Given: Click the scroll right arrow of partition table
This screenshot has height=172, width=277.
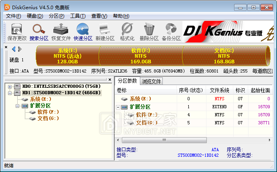Looking at the screenshot, I should pyautogui.click(x=269, y=140).
